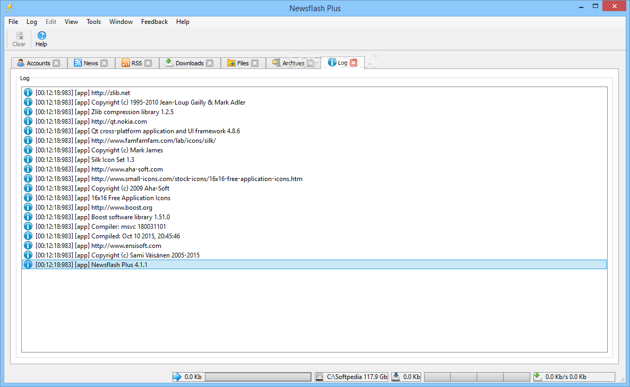
Task: Click info icon beside ensisoft.com entry
Action: (x=28, y=246)
